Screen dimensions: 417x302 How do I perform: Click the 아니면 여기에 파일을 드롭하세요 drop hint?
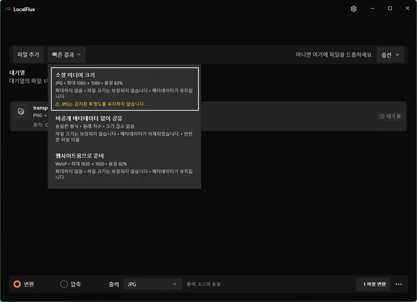pos(334,55)
